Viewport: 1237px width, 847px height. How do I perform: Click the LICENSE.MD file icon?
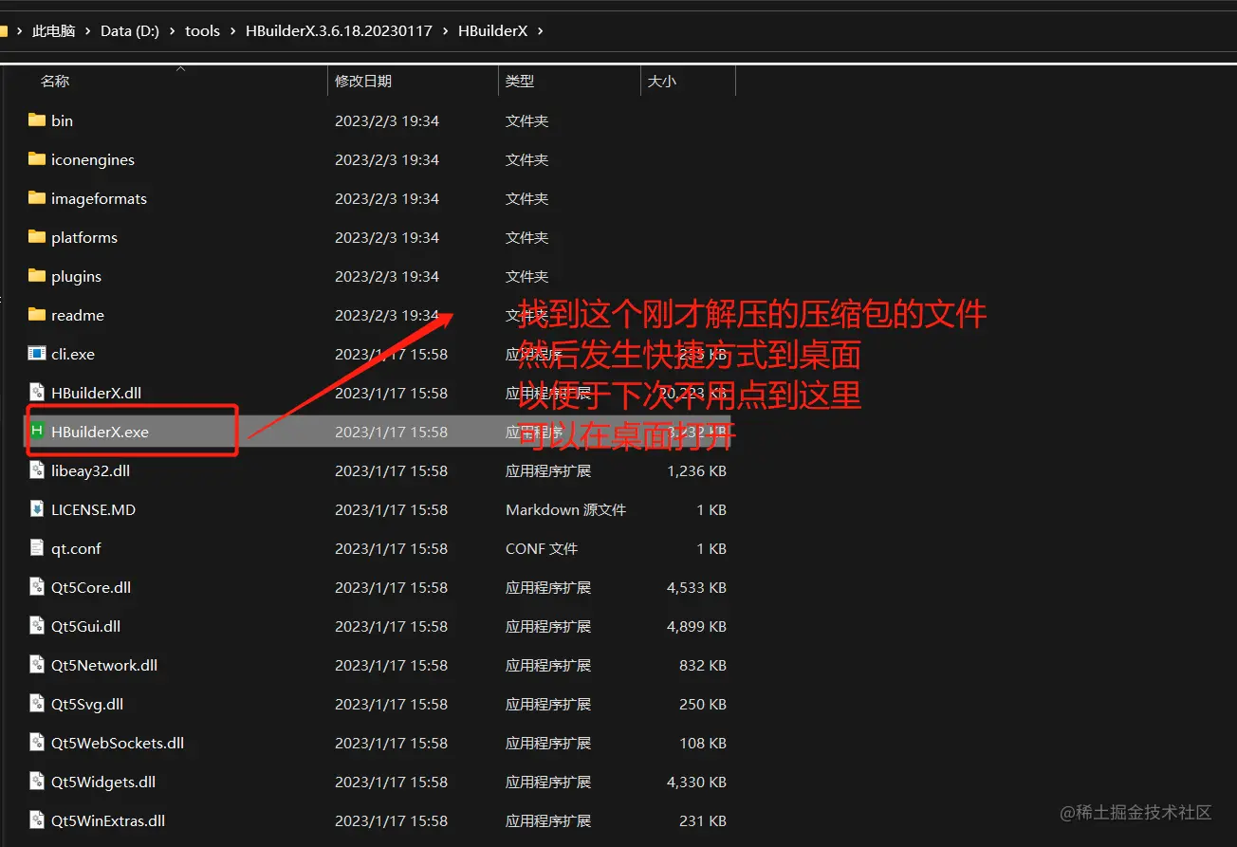(37, 509)
